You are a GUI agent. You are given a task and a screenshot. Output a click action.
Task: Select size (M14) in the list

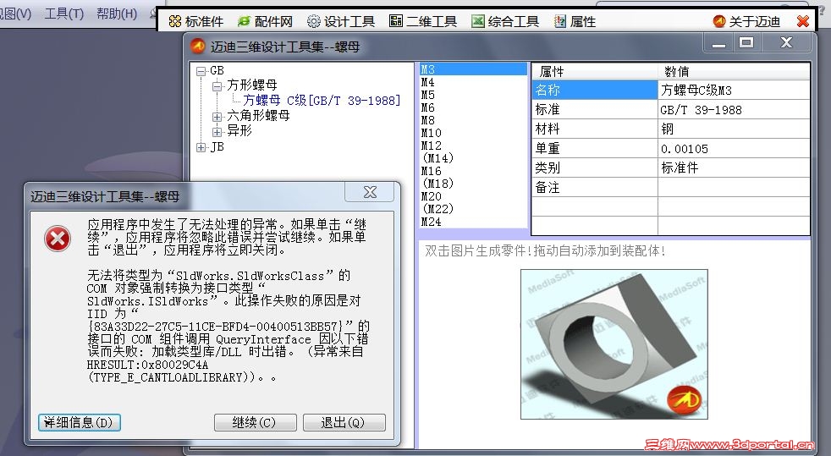pyautogui.click(x=473, y=158)
